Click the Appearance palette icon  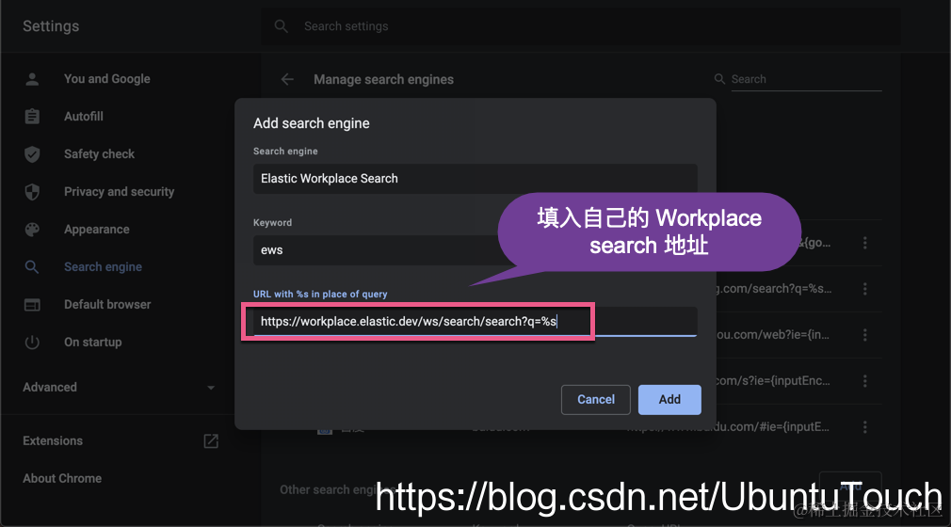coord(32,230)
